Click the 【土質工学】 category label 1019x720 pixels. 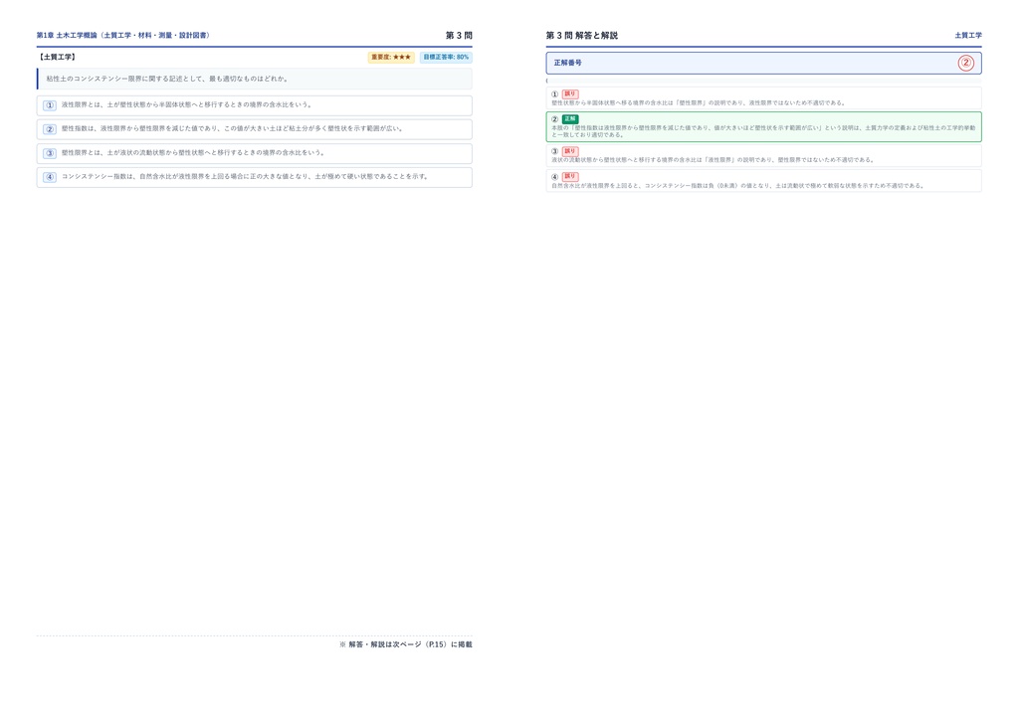57,57
